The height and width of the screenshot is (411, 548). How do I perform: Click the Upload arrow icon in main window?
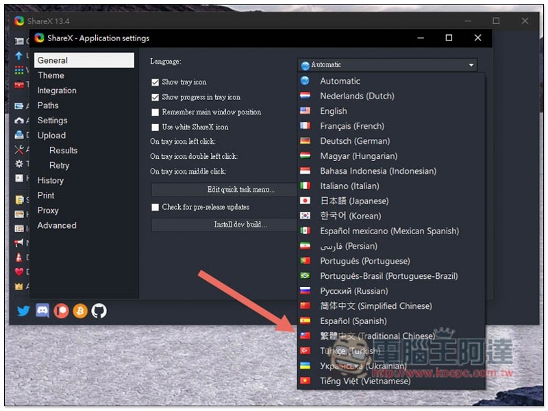point(19,55)
